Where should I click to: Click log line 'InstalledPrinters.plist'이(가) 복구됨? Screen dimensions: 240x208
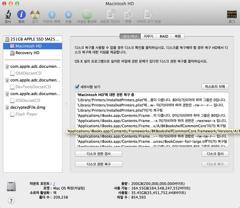pyautogui.click(x=120, y=110)
